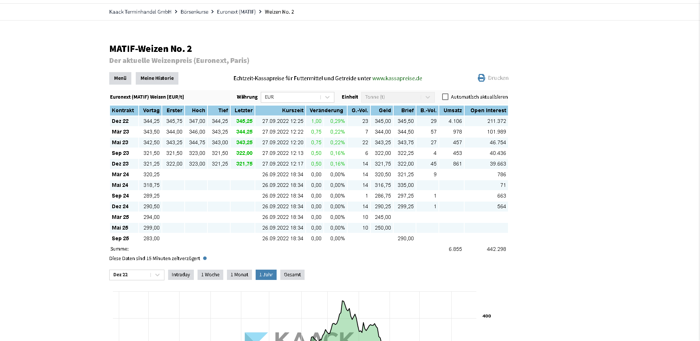This screenshot has width=700, height=341.
Task: Open the Einheit Tonne (t) dropdown
Action: (398, 97)
